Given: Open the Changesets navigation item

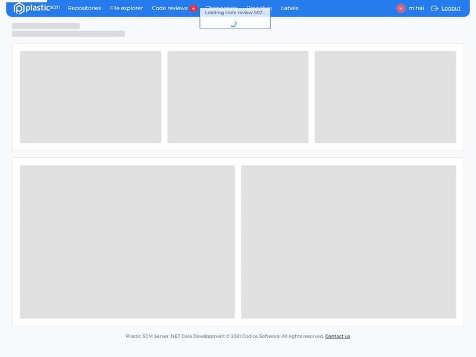Looking at the screenshot, I should [219, 8].
